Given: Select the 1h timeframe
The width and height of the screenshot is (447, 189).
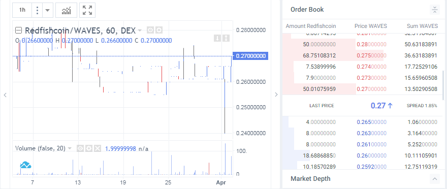Looking at the screenshot, I should click(22, 10).
